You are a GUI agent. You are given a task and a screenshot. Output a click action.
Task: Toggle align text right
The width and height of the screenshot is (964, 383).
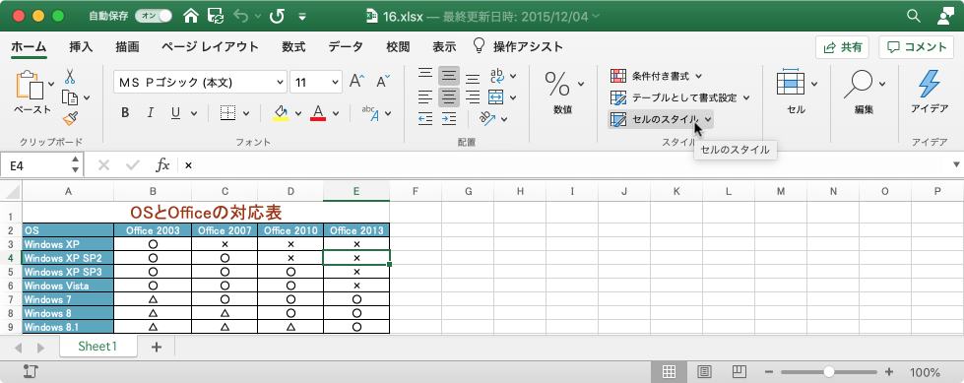[473, 97]
